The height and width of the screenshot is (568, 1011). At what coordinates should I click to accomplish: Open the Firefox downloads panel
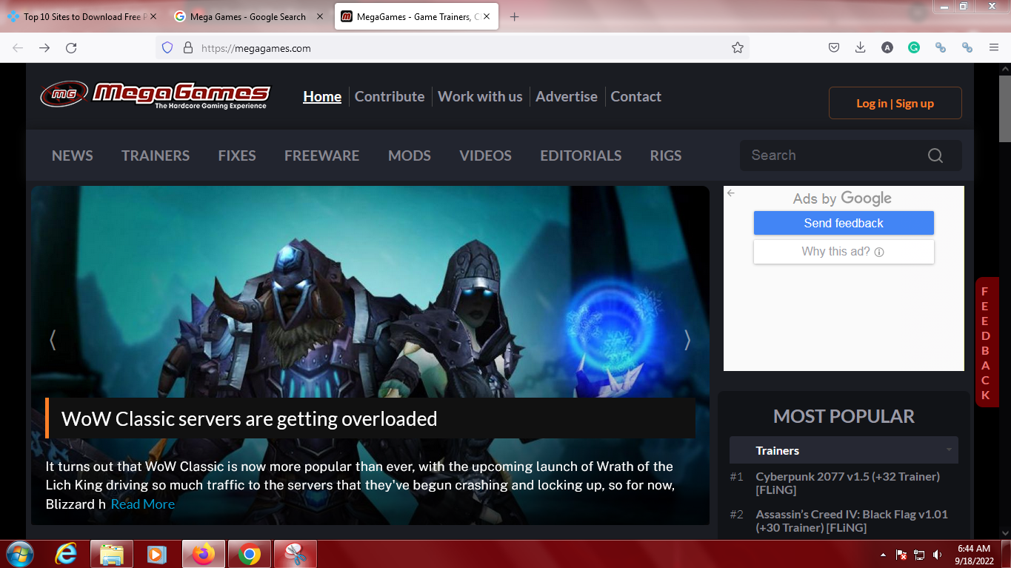[860, 47]
